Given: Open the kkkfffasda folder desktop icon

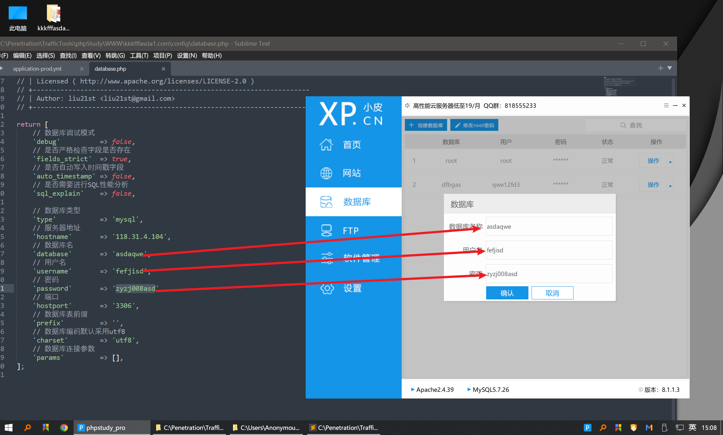Looking at the screenshot, I should (53, 19).
